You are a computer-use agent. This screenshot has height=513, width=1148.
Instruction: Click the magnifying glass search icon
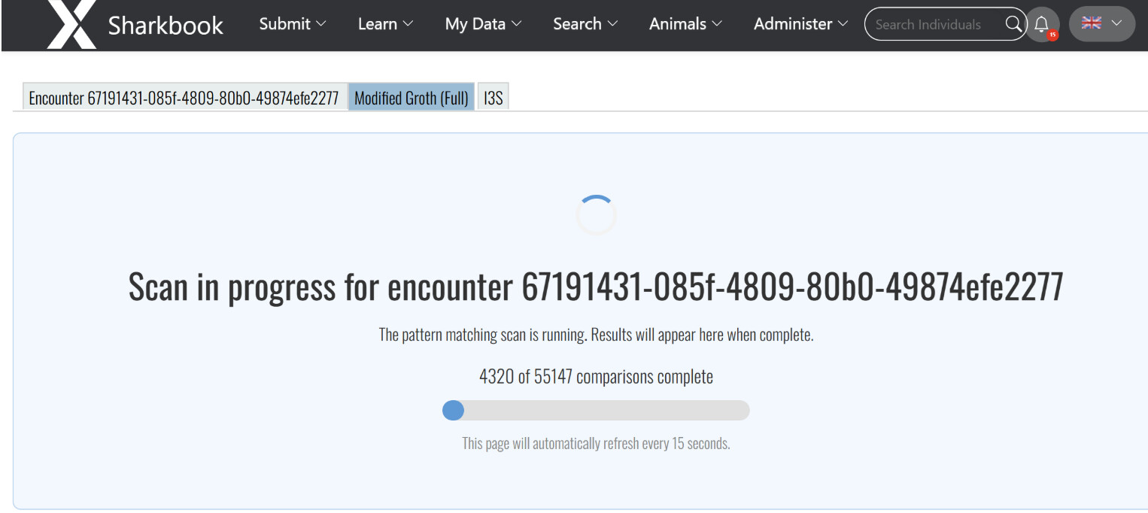click(1013, 24)
